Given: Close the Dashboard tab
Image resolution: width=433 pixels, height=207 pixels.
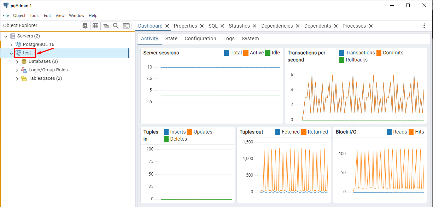Looking at the screenshot, I should [x=167, y=26].
